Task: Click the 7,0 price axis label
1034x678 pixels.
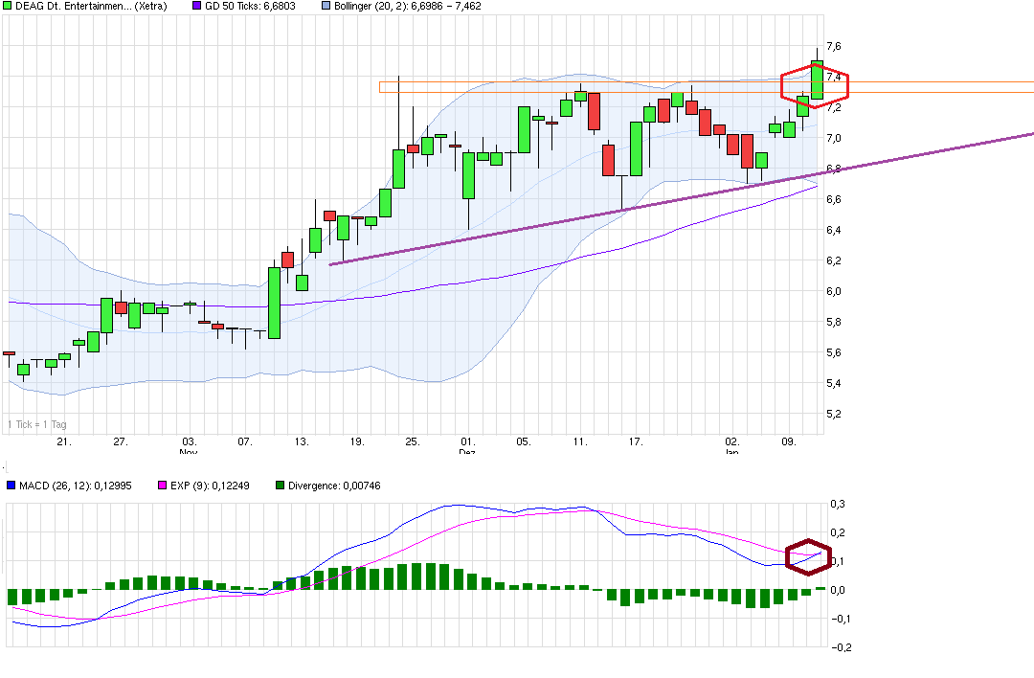Action: pyautogui.click(x=834, y=139)
